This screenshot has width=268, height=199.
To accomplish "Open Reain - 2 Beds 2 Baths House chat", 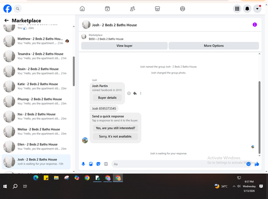I will coord(36,71).
